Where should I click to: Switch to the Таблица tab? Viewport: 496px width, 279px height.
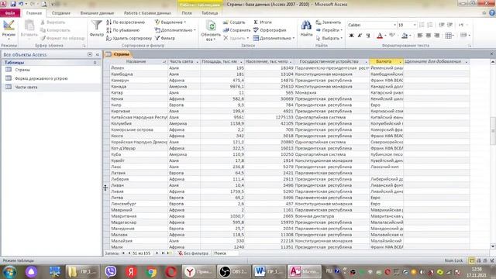209,13
